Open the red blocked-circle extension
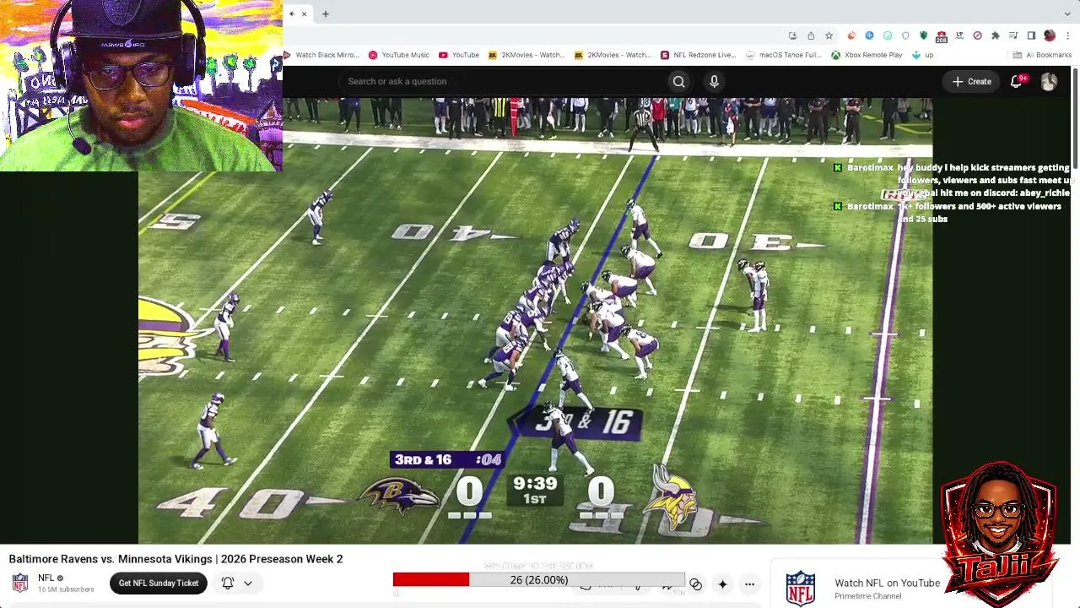1080x608 pixels. [977, 35]
